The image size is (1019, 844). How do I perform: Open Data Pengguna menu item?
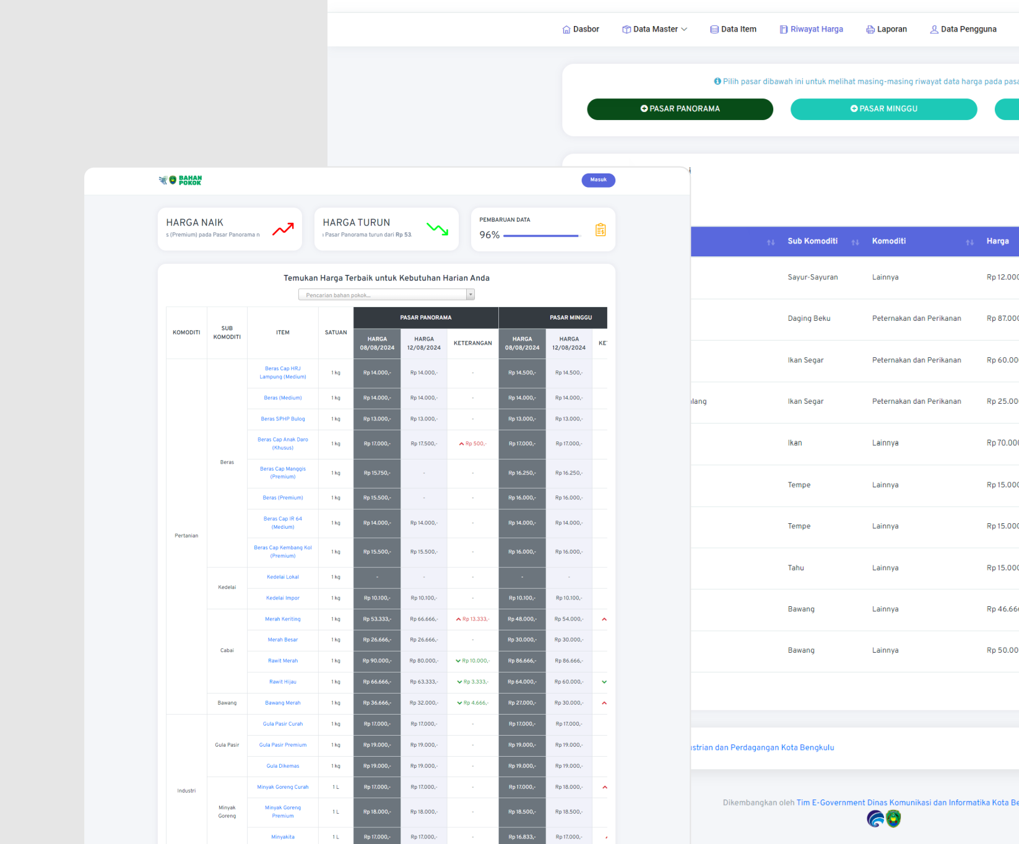point(963,29)
